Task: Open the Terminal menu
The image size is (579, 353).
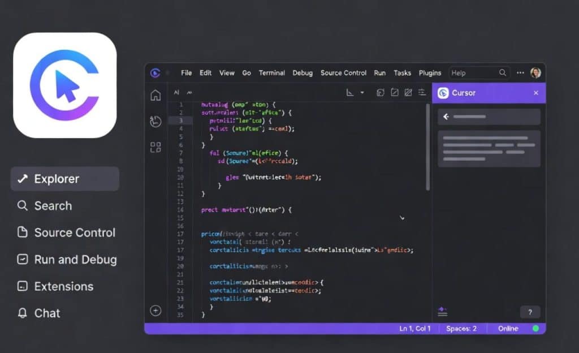Action: [x=272, y=73]
